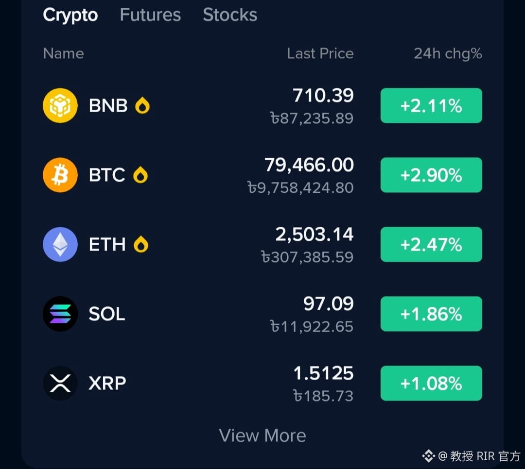Tap the flame icon beside ETH
Screen dimensions: 525x469
[x=140, y=244]
